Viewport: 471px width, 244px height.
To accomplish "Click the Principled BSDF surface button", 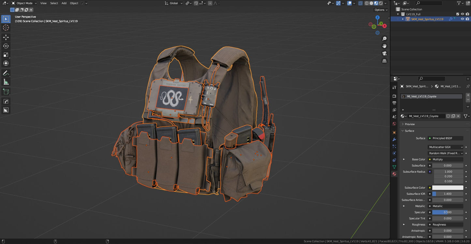I will (446, 138).
